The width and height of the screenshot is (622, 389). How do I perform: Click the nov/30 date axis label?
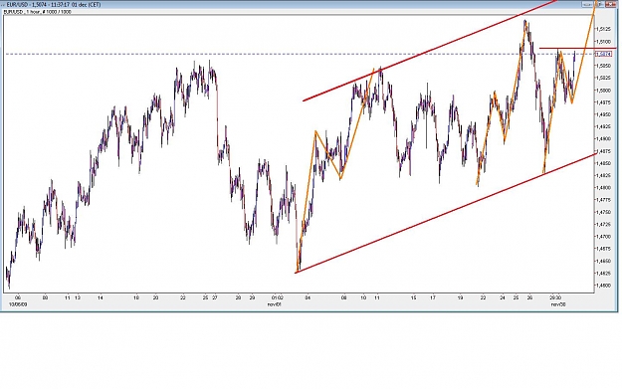coord(557,304)
